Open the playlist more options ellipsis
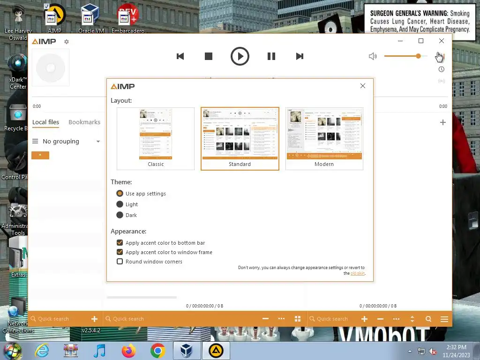480x360 pixels. coord(396,319)
